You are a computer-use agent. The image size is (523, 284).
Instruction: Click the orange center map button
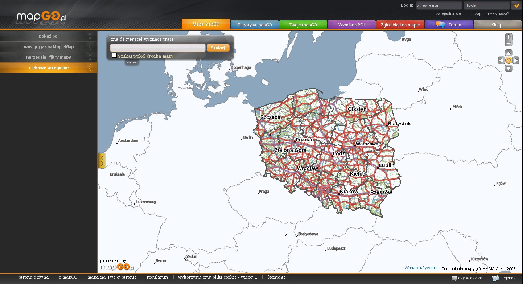pyautogui.click(x=508, y=61)
